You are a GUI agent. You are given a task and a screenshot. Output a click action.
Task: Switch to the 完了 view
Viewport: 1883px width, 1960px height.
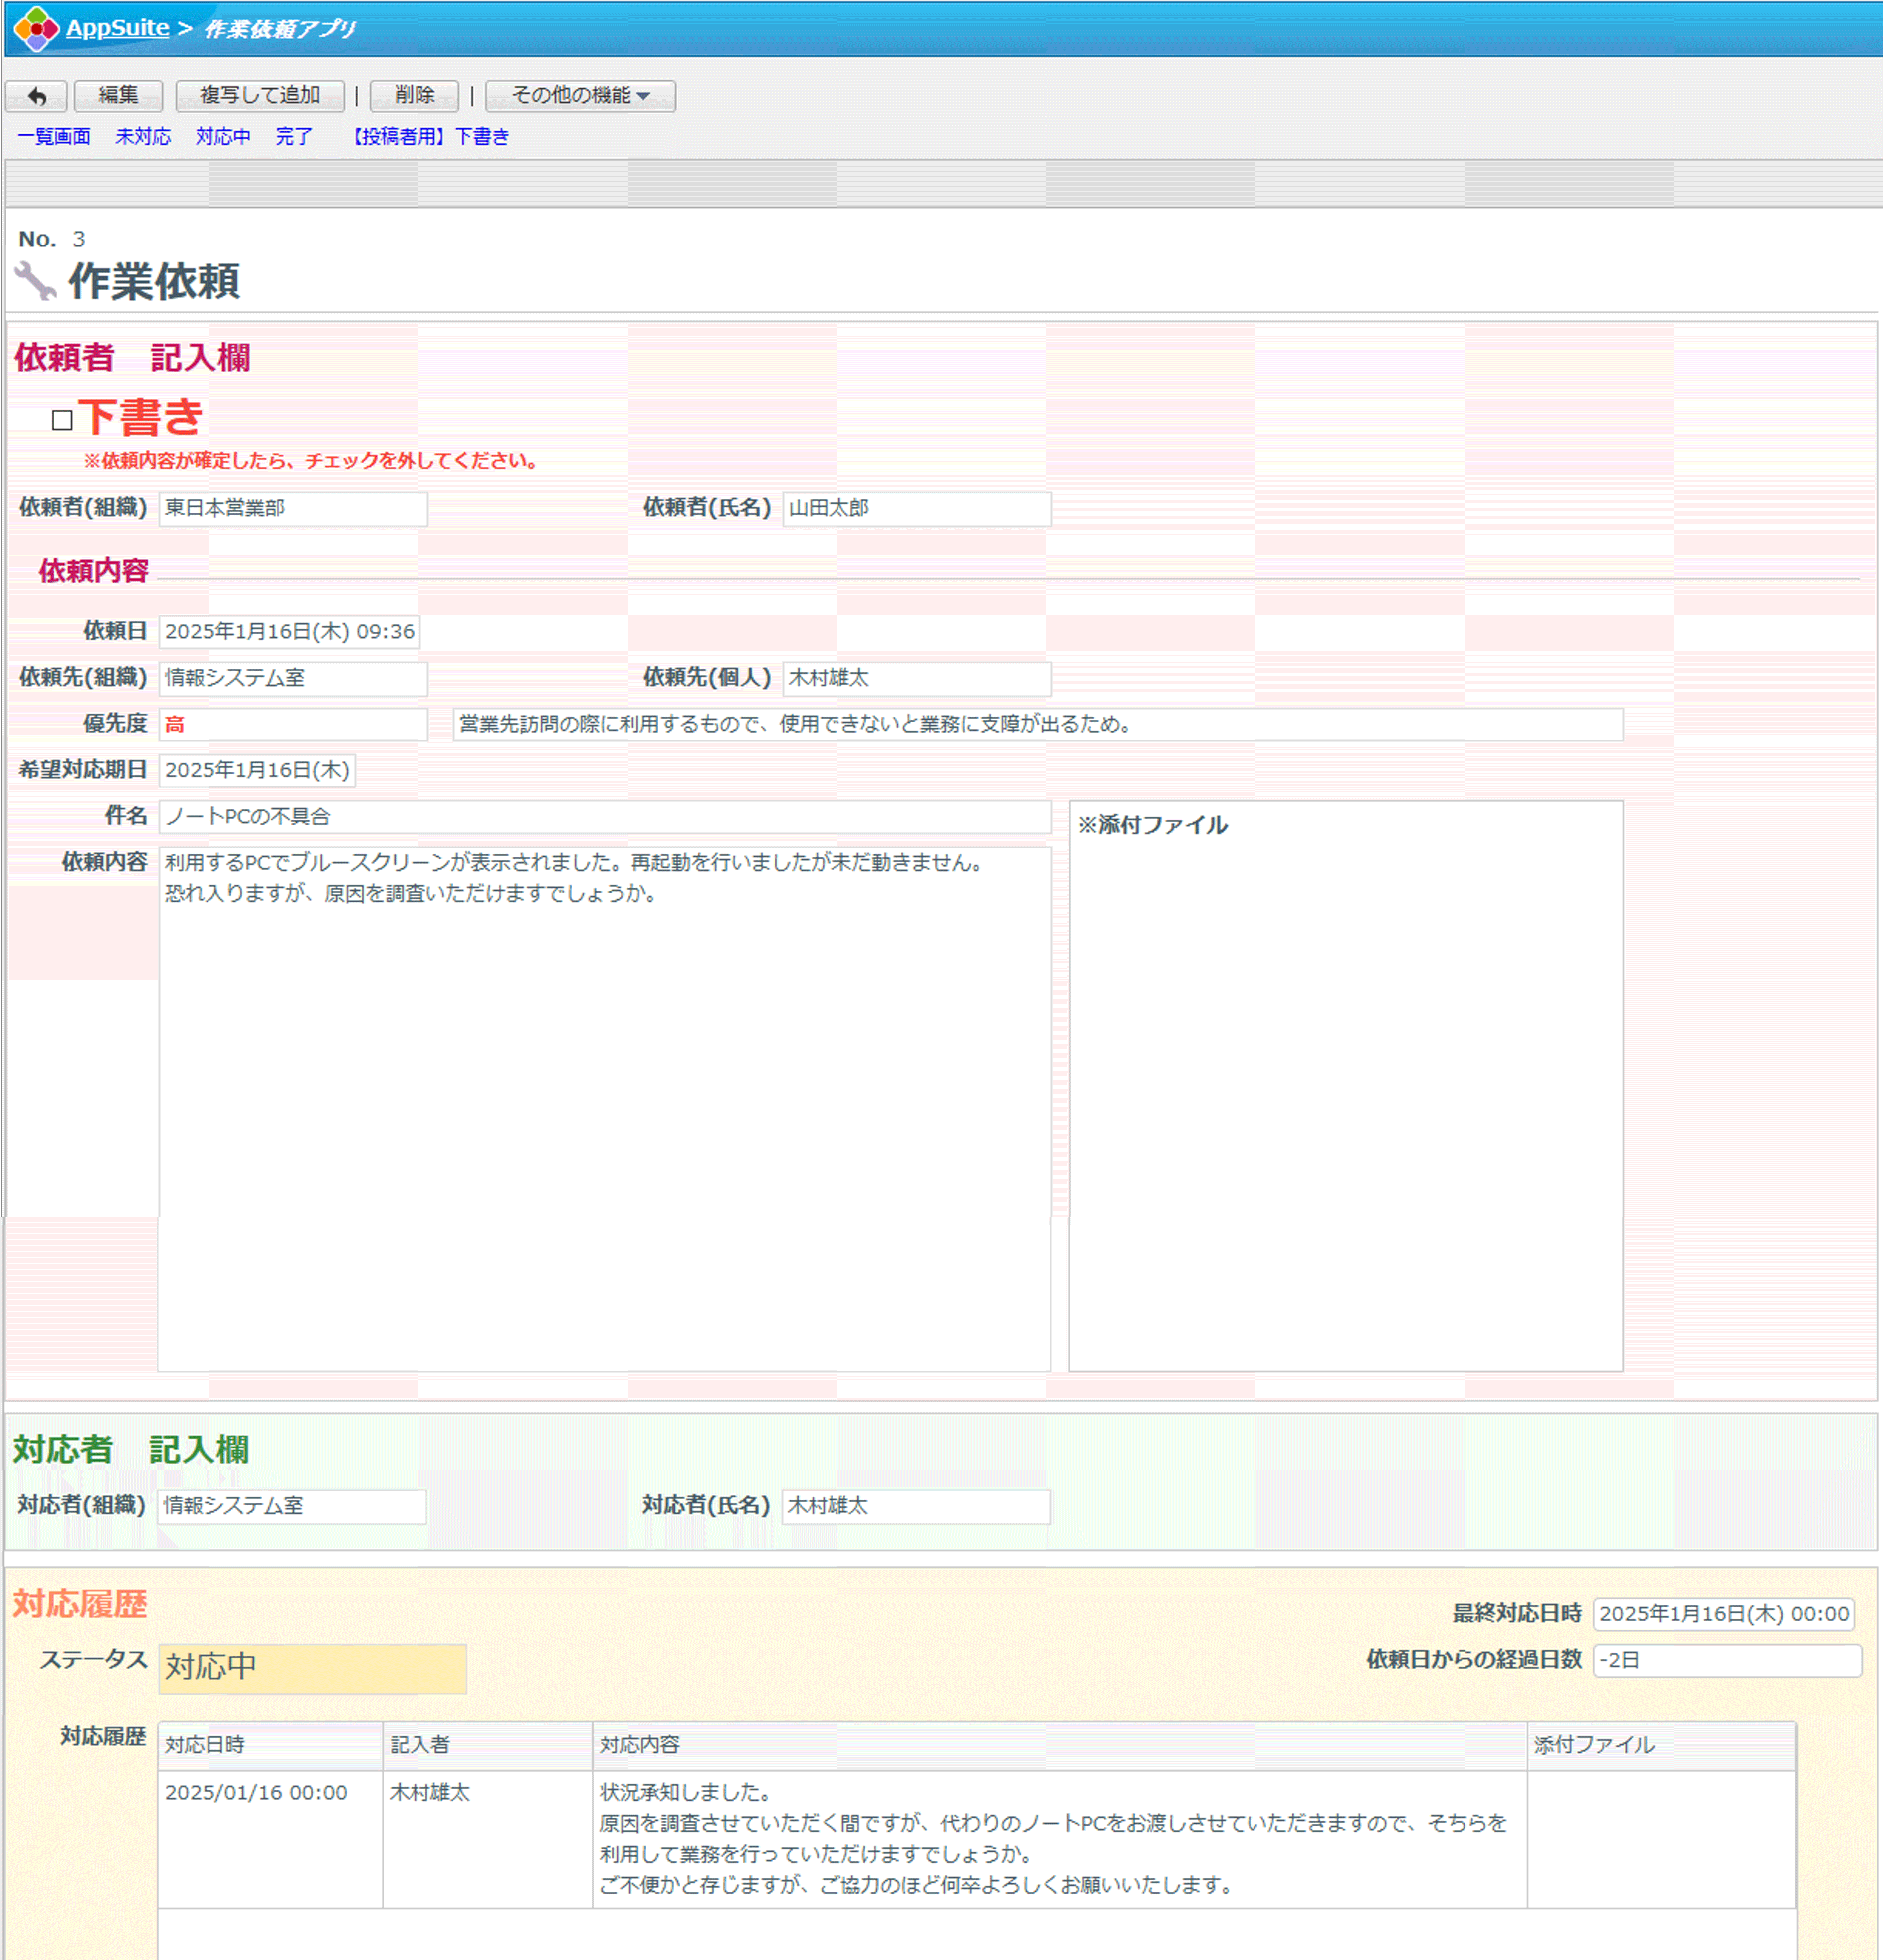point(294,137)
